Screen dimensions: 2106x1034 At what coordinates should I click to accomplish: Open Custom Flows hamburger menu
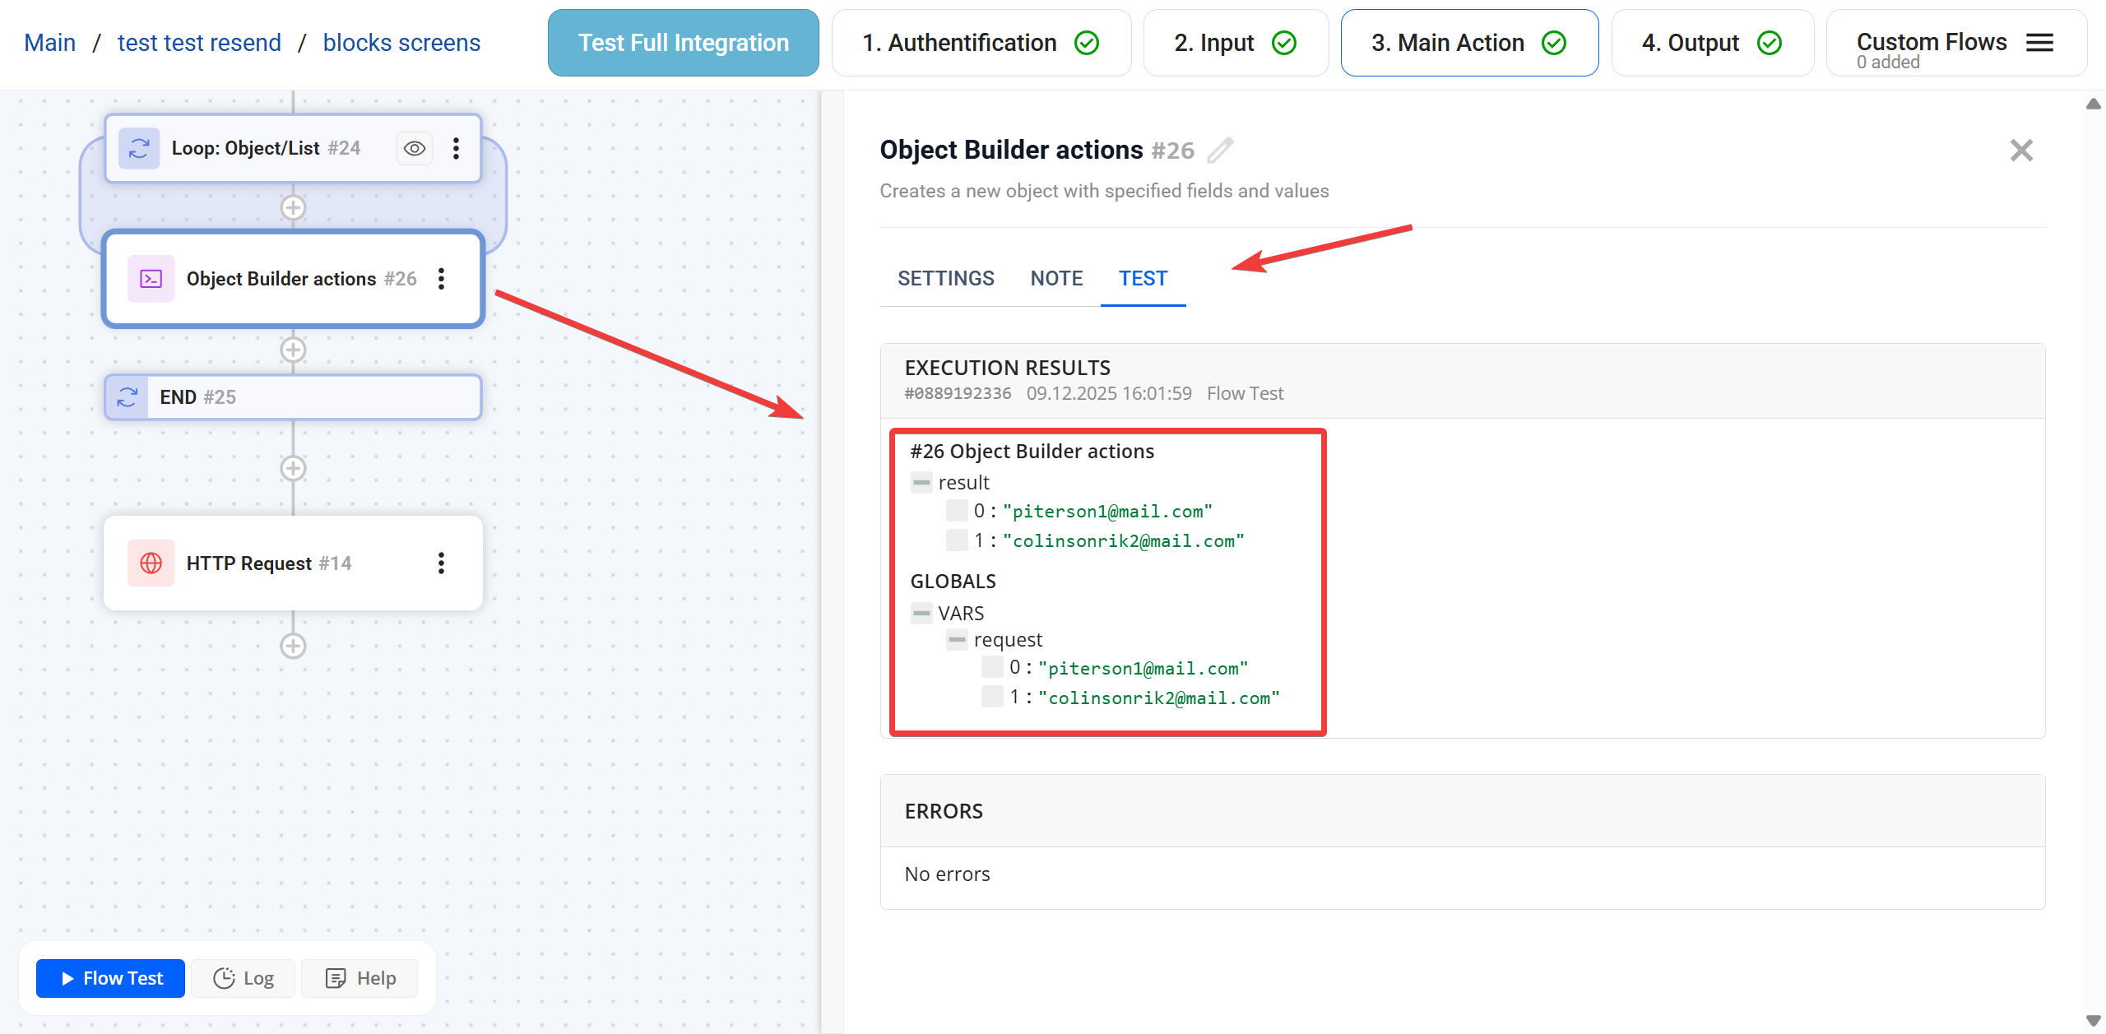(2039, 43)
